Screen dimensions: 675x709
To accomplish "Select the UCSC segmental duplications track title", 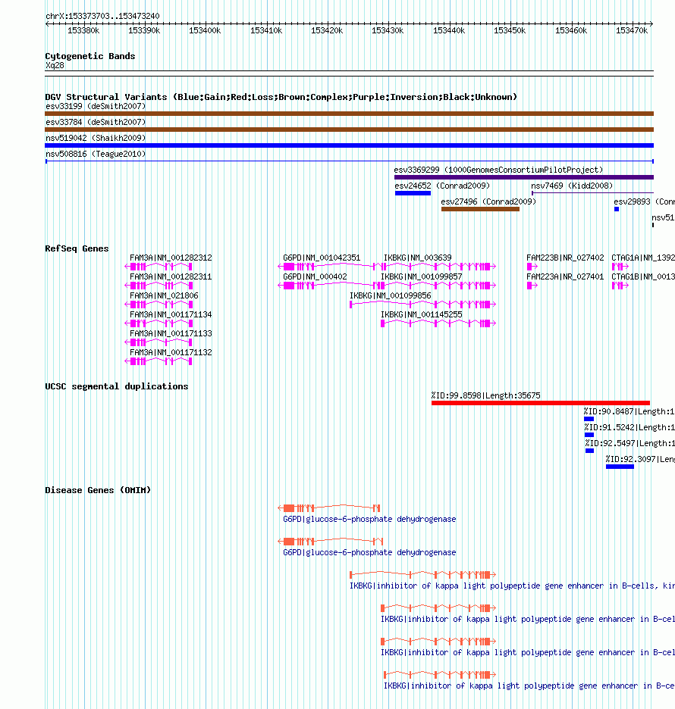I will 116,386.
